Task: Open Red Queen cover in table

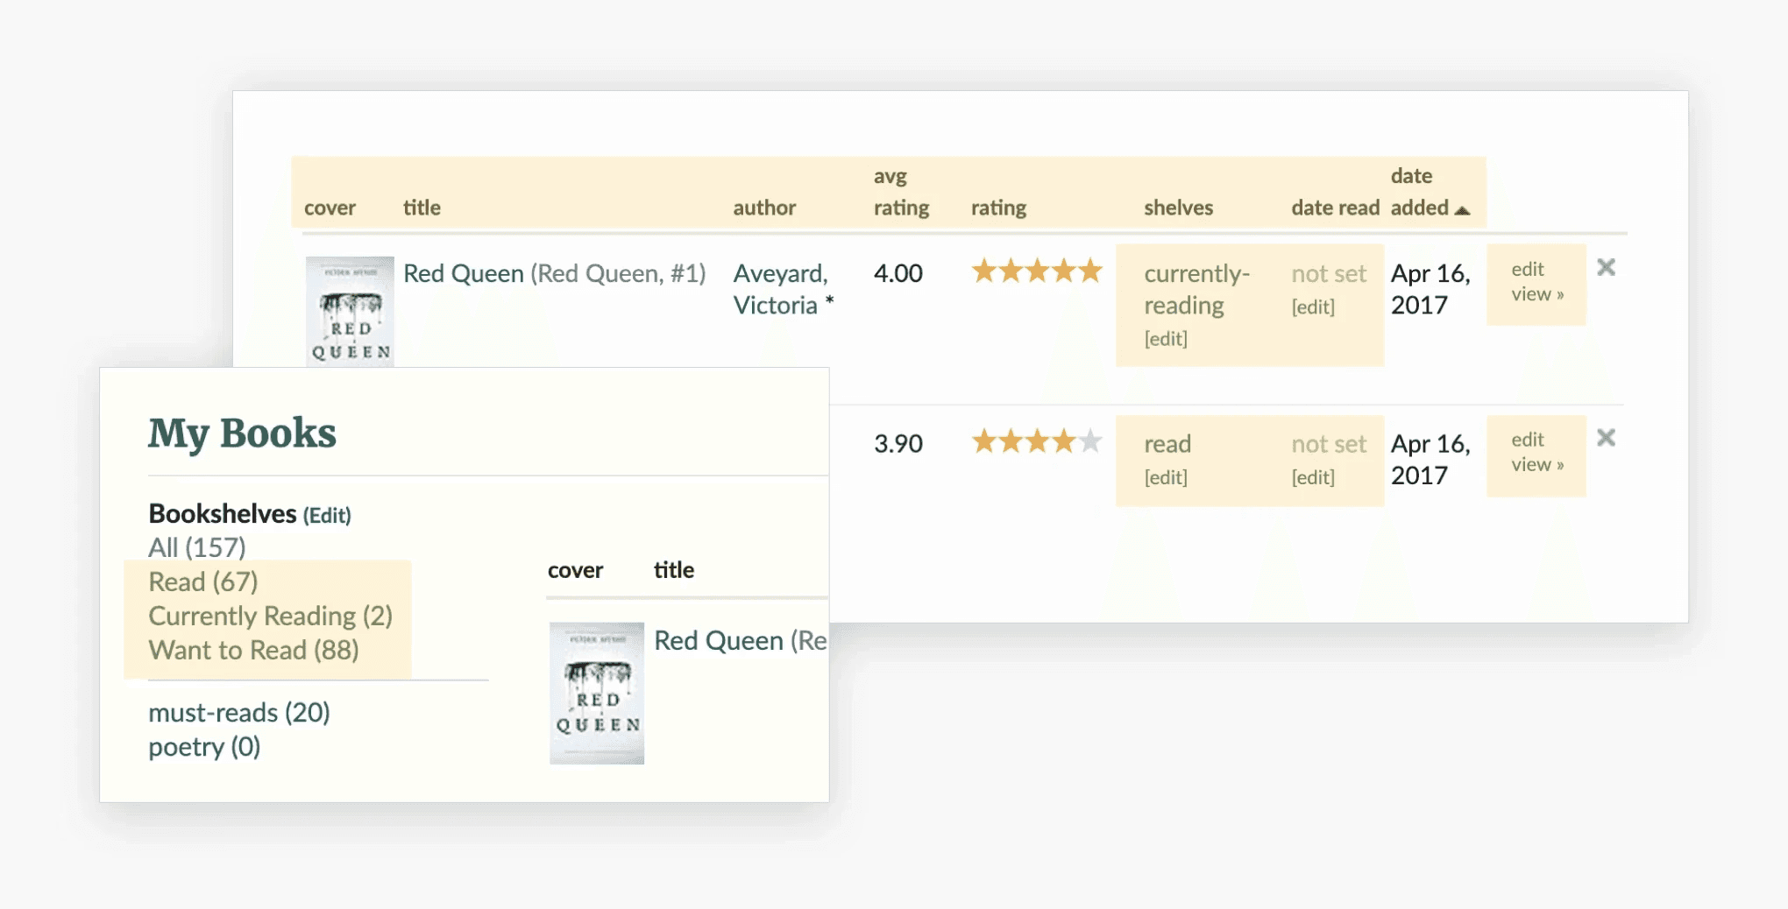Action: pyautogui.click(x=350, y=312)
